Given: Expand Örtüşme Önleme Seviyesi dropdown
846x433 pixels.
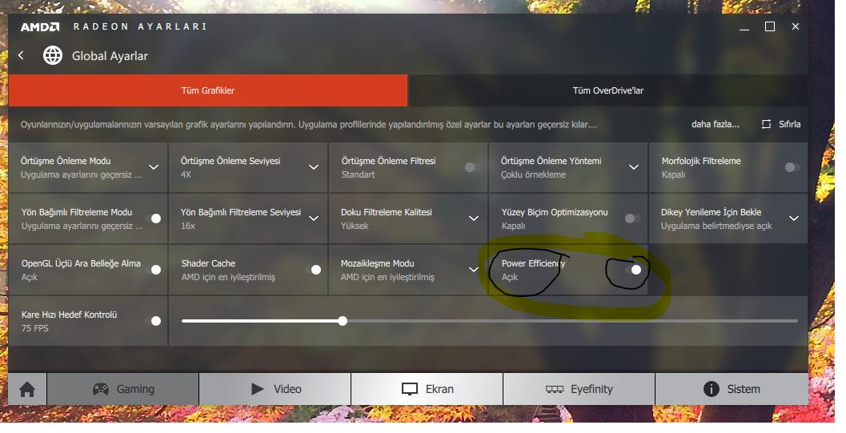Looking at the screenshot, I should point(314,167).
